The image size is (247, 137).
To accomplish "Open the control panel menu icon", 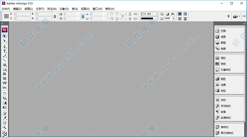I will click(x=244, y=16).
